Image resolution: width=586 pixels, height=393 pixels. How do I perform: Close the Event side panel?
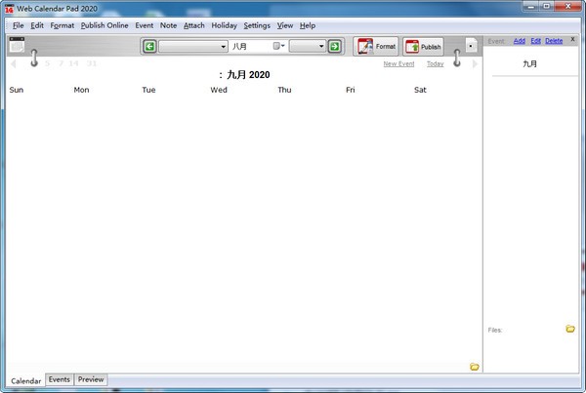573,41
